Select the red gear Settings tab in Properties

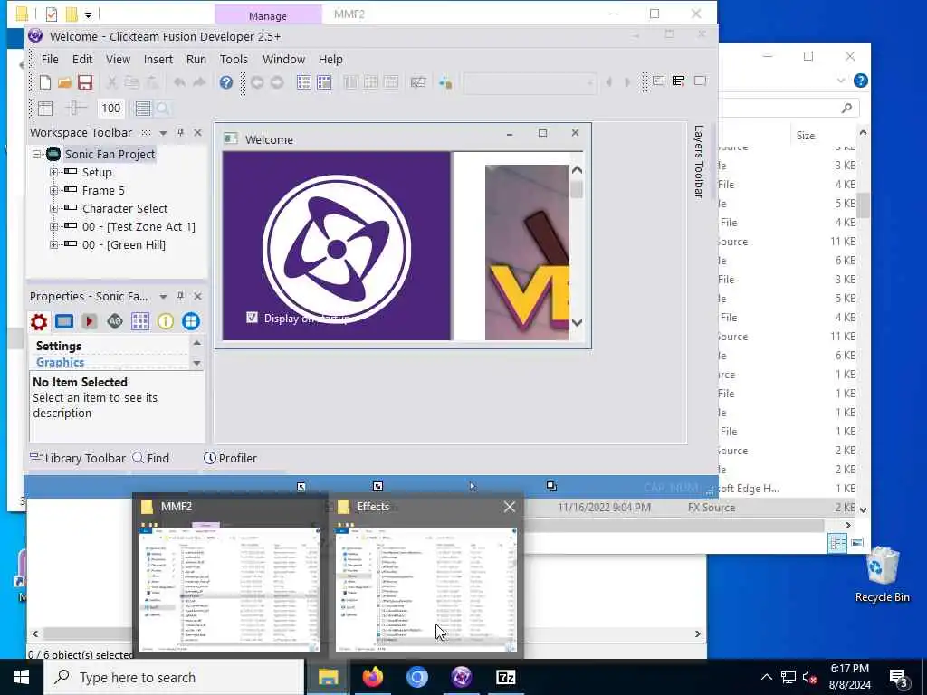tap(39, 321)
